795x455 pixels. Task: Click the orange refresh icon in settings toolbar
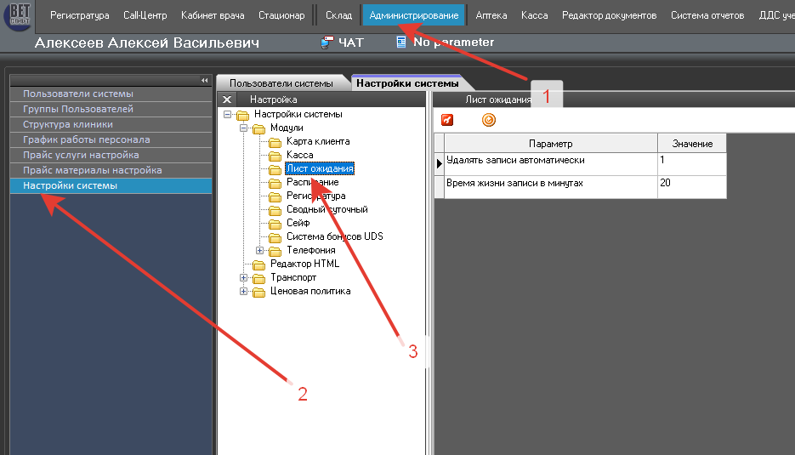(488, 120)
